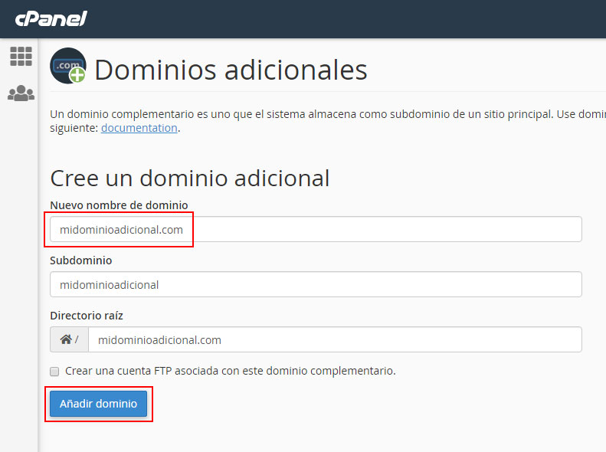Open the home grid icon in the sidebar
Image resolution: width=606 pixels, height=452 pixels.
(21, 56)
